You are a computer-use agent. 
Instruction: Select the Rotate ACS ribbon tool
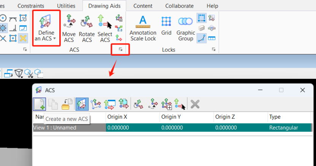point(87,29)
